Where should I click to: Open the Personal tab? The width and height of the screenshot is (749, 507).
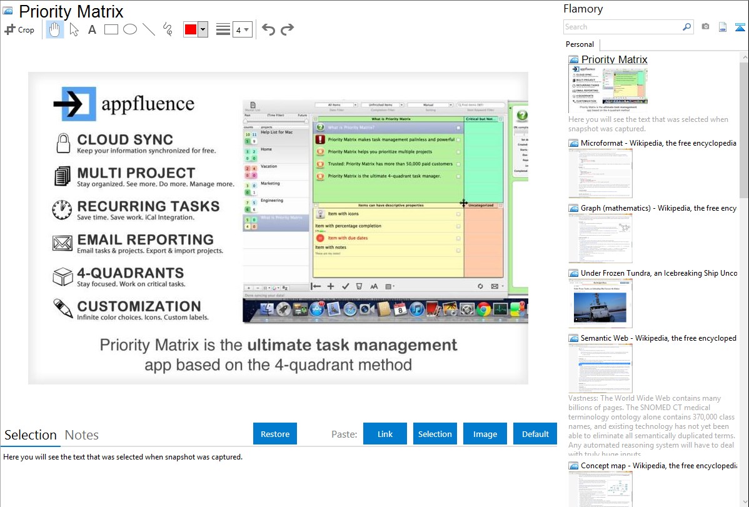[580, 44]
